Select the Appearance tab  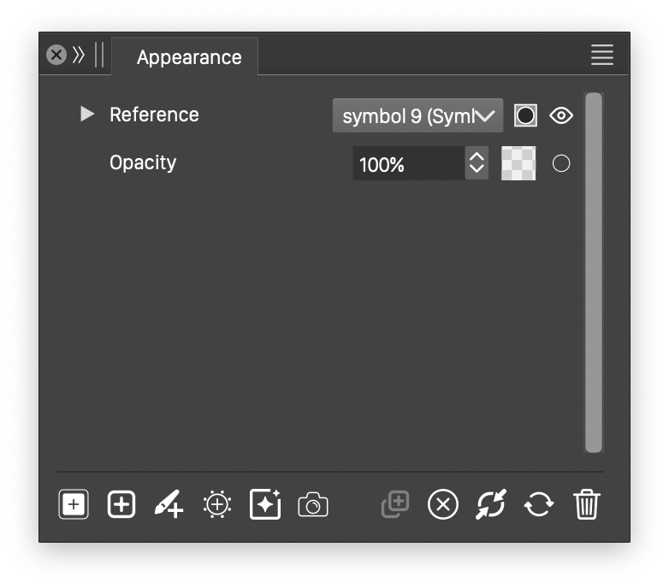click(x=189, y=57)
